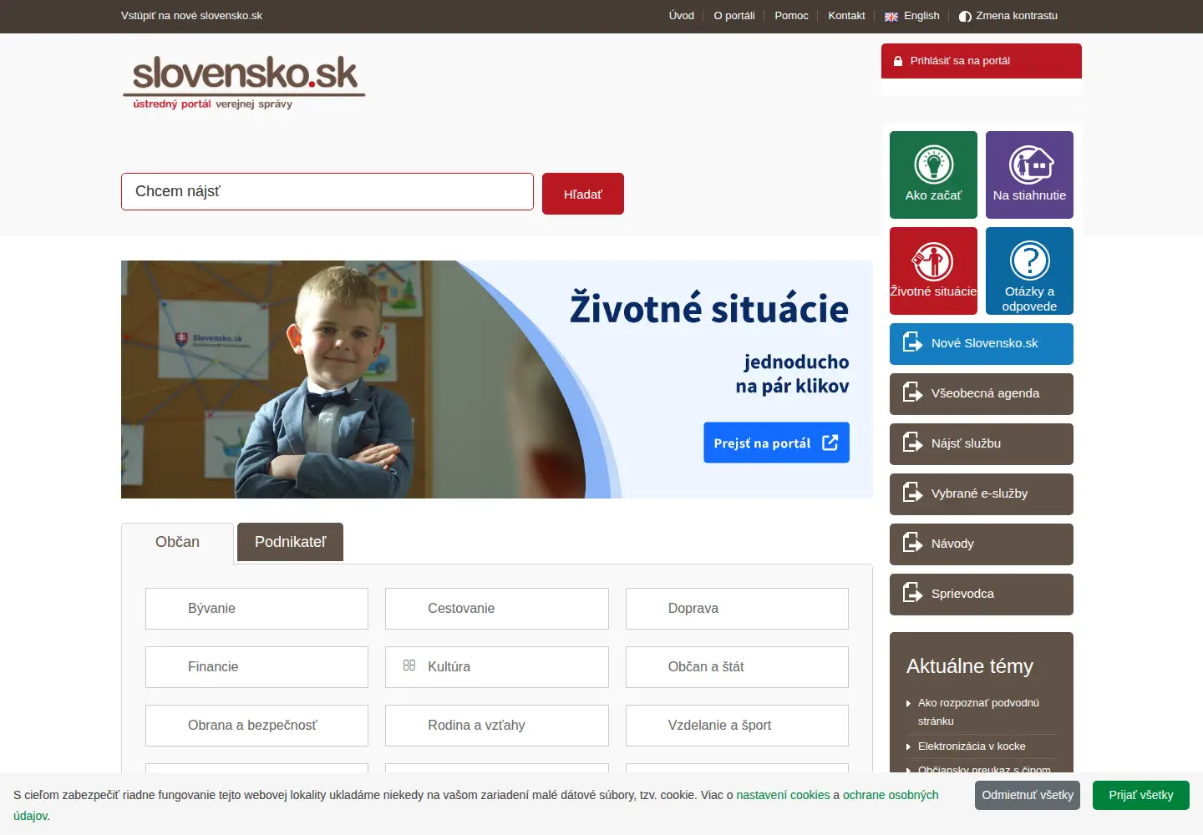Open the Rodina a vzťahy category
1203x835 pixels.
tap(497, 726)
